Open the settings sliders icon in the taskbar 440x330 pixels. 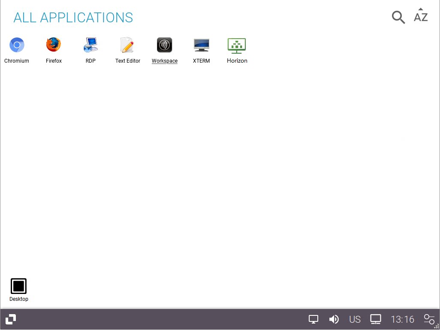pos(429,319)
